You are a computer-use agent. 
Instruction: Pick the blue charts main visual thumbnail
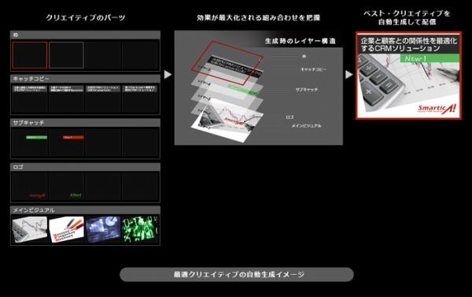pyautogui.click(x=103, y=229)
